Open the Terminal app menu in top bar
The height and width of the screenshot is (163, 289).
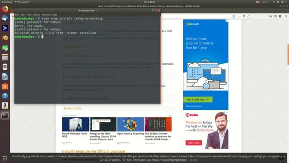pyautogui.click(x=23, y=2)
